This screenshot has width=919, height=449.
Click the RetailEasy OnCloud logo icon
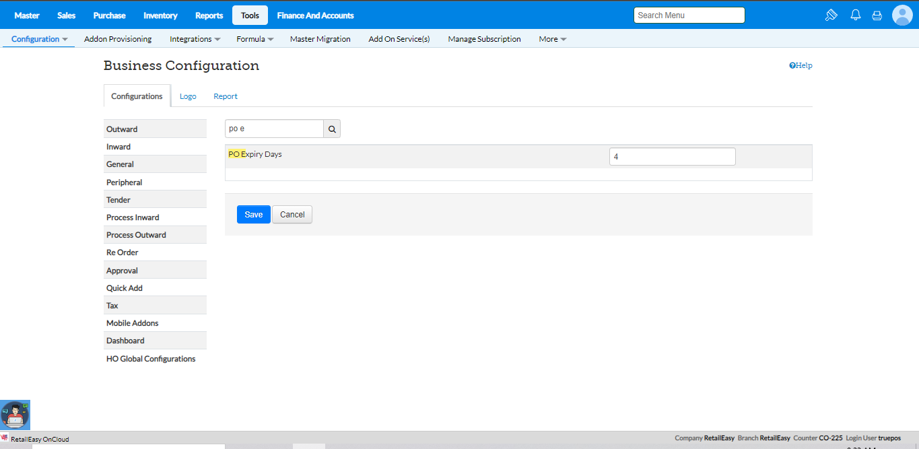tap(4, 438)
